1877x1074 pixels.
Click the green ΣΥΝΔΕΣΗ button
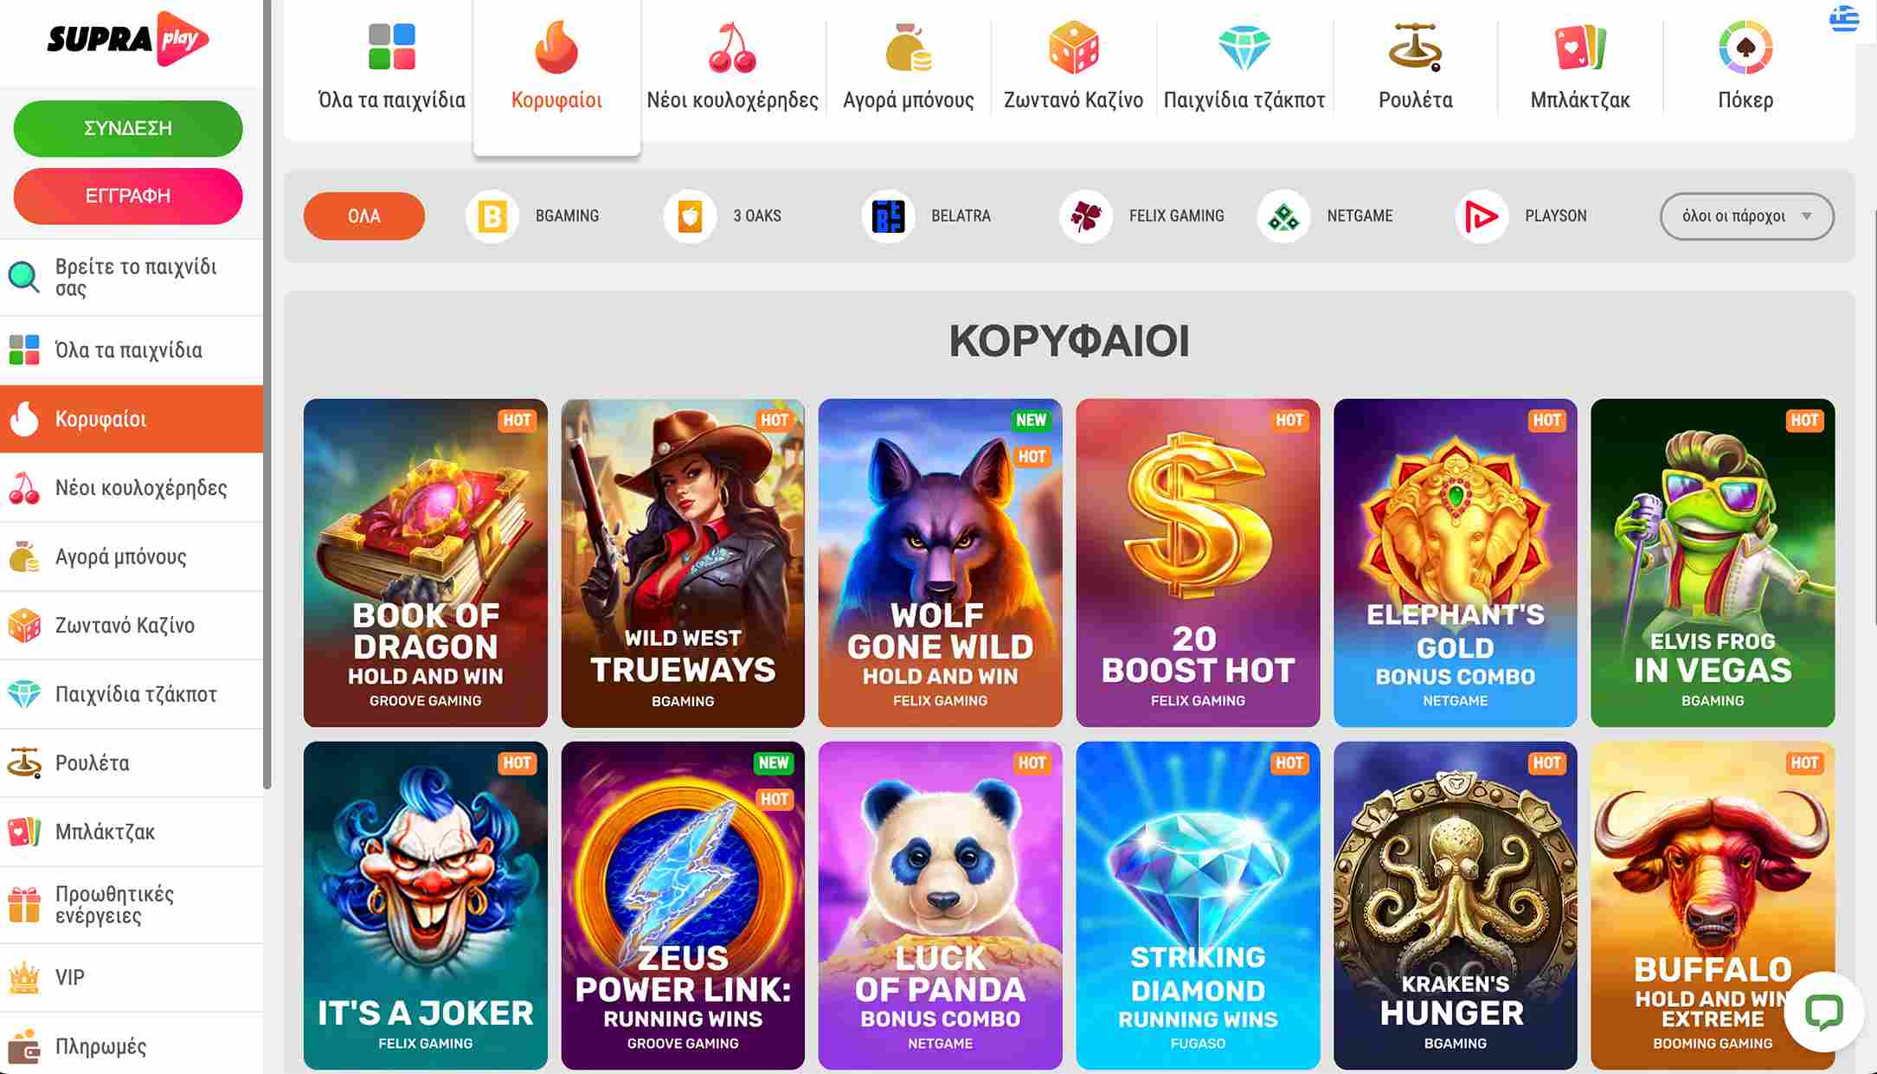tap(128, 128)
